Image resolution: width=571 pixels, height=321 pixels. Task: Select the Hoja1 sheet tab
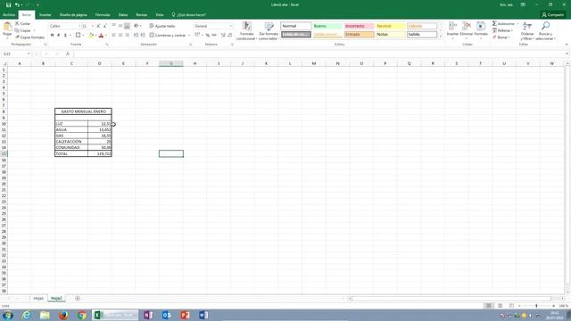point(38,299)
